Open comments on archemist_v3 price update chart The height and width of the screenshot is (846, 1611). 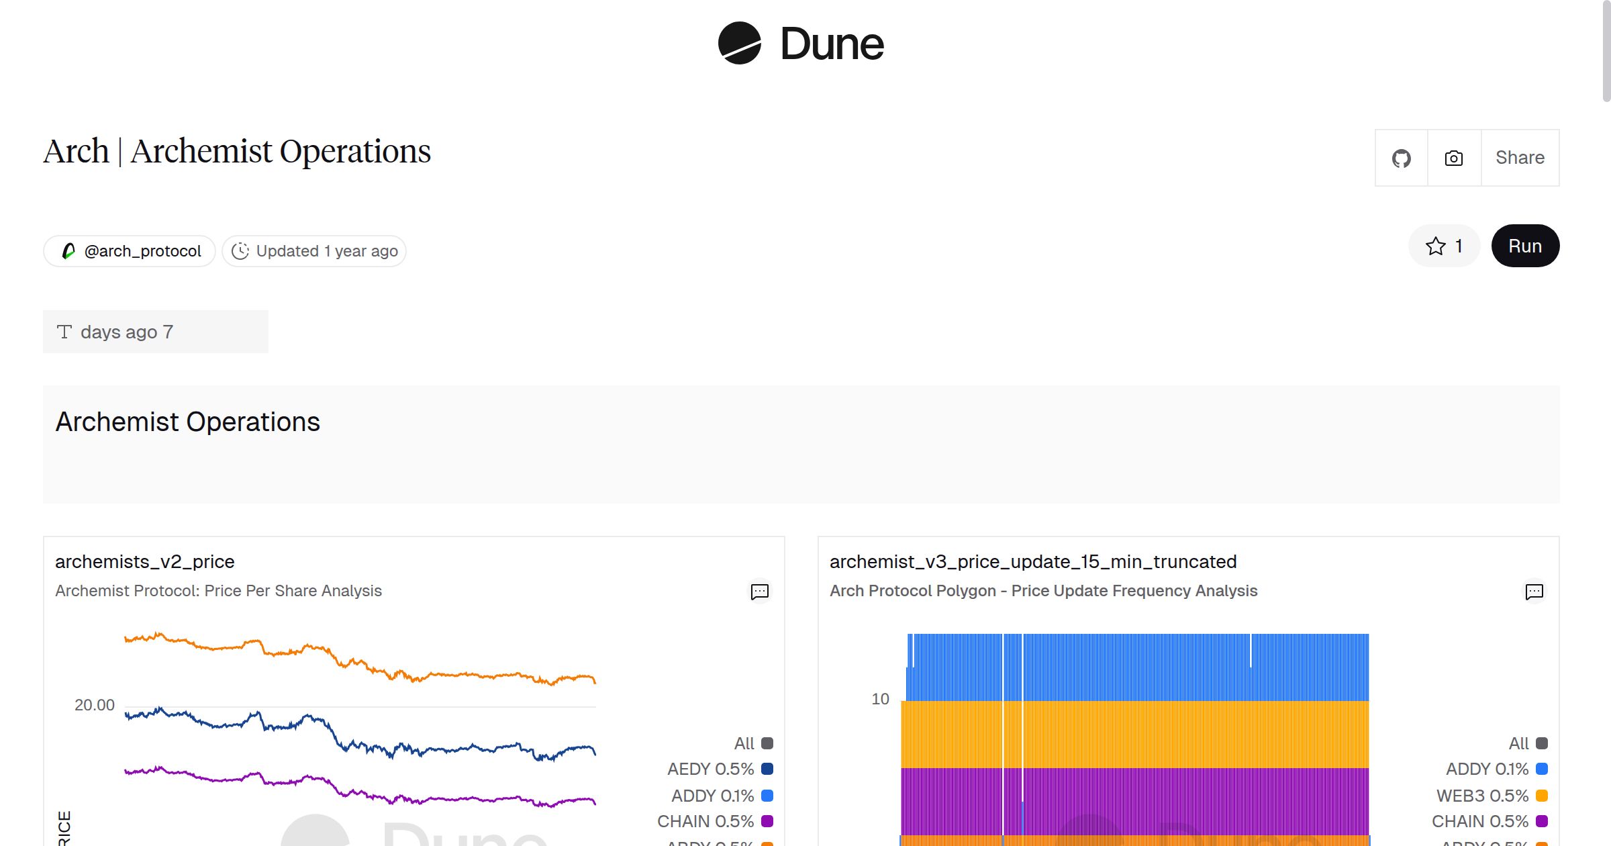pyautogui.click(x=1534, y=592)
